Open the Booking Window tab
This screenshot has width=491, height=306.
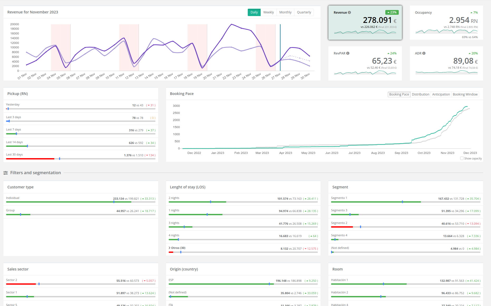(465, 94)
